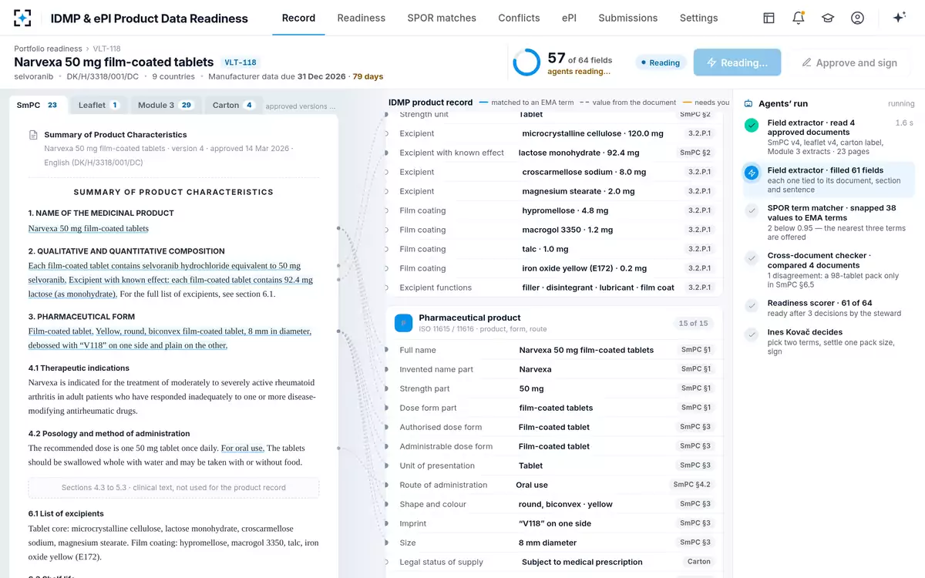Screen dimensions: 925x578
Task: Click the 'Authorised dose form' field label
Action: coord(440,427)
